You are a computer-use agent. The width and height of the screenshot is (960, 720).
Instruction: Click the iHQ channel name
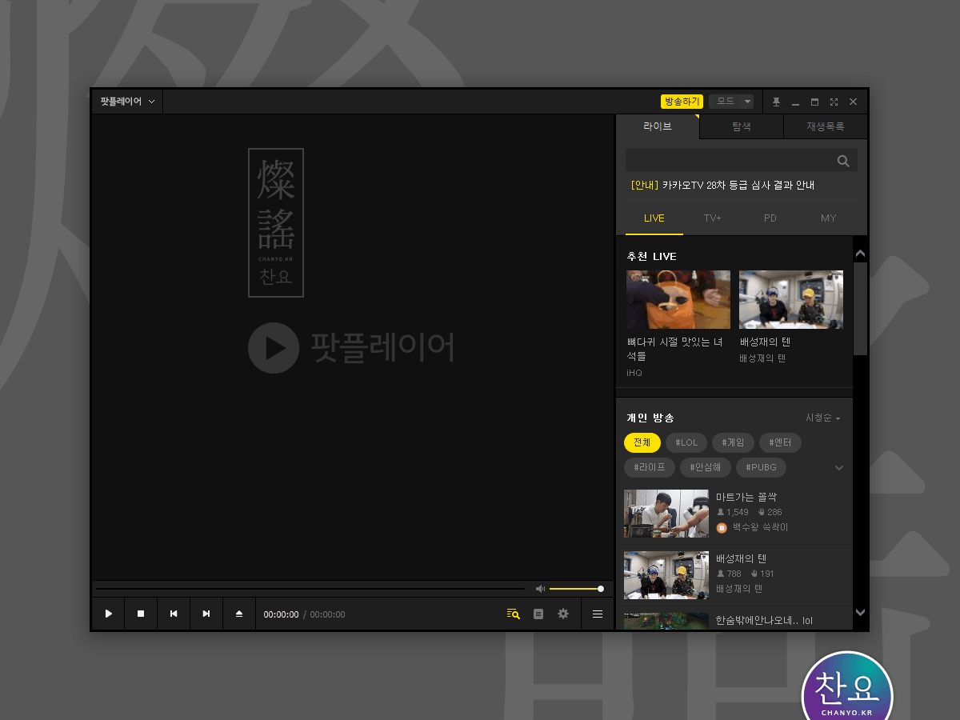click(634, 373)
